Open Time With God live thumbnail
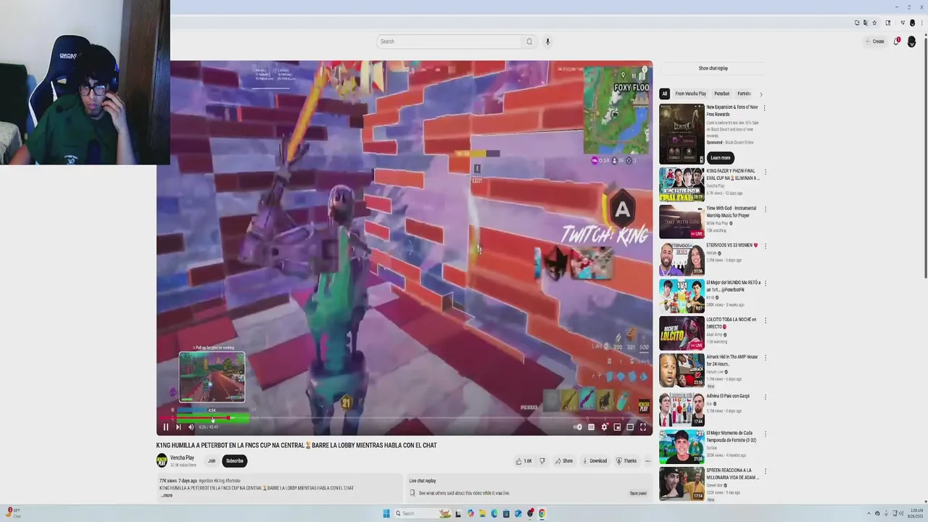This screenshot has width=928, height=522. coord(681,221)
